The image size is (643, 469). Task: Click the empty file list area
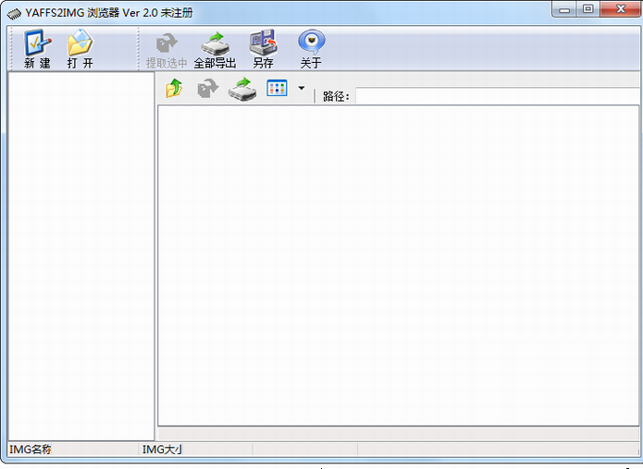(x=398, y=264)
